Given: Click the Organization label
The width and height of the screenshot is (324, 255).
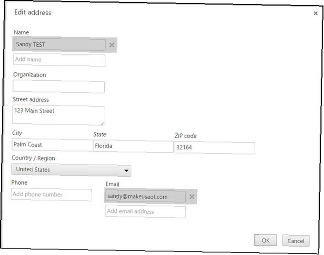Looking at the screenshot, I should pos(29,75).
